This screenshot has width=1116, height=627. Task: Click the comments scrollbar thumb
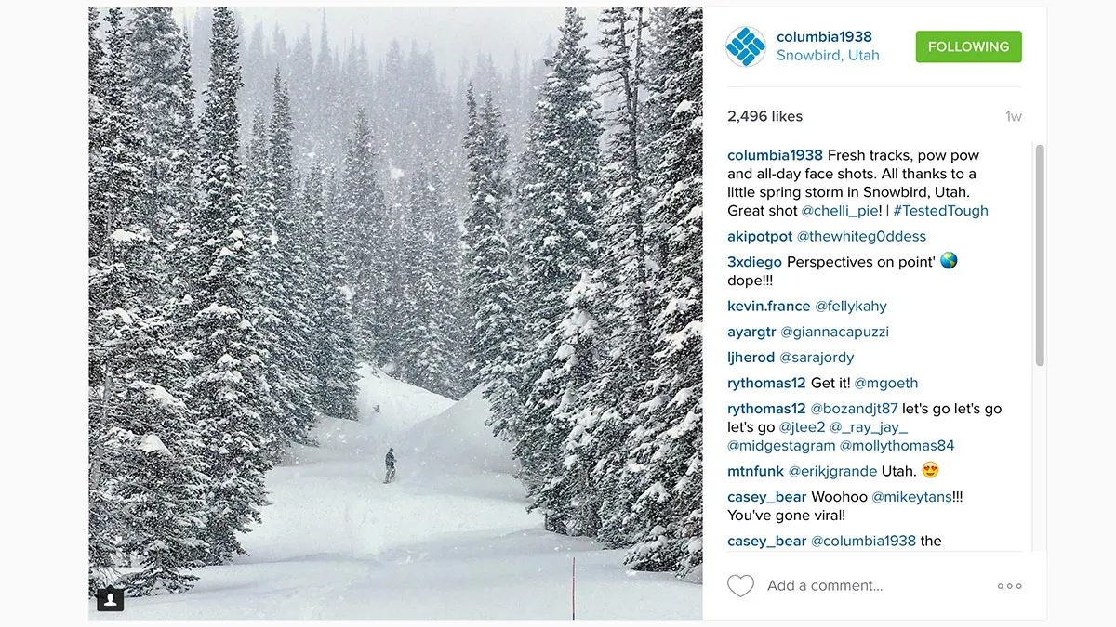(x=1039, y=255)
